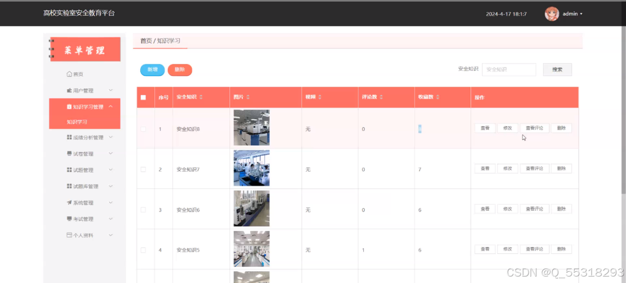Toggle the select-all checkbox in table header

click(x=143, y=98)
